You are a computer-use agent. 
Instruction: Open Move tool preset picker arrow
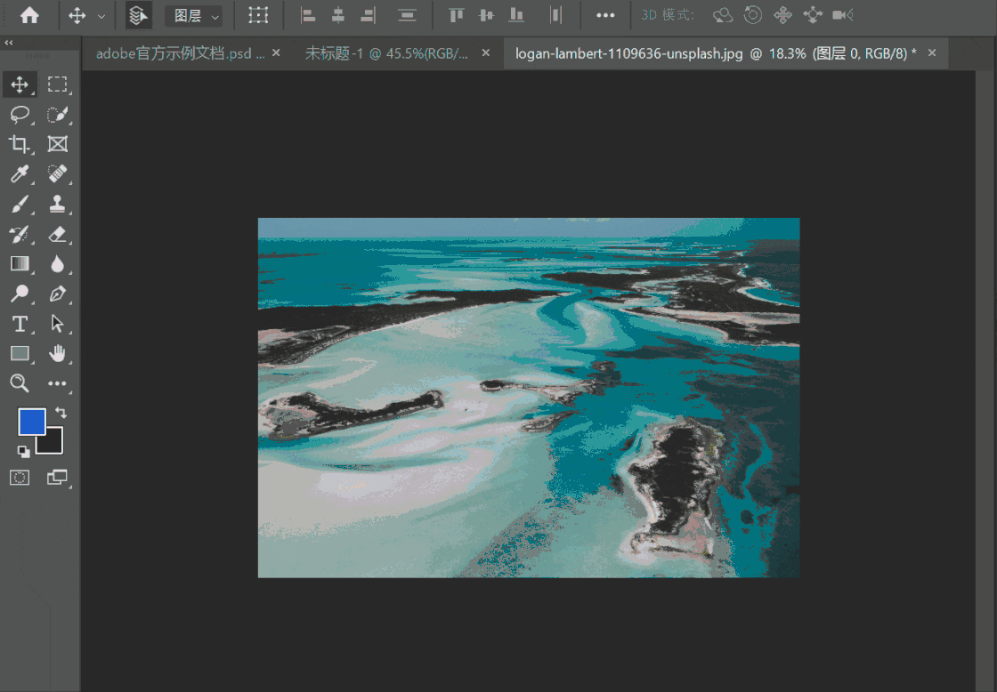coord(101,17)
